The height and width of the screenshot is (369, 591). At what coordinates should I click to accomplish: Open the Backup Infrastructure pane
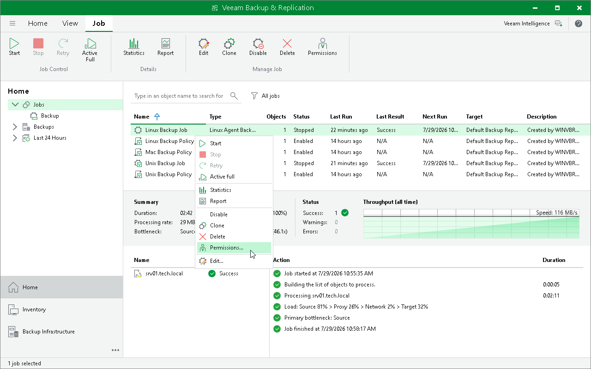pos(62,332)
